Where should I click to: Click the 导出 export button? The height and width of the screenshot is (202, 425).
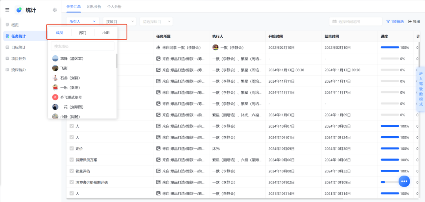tap(414, 21)
